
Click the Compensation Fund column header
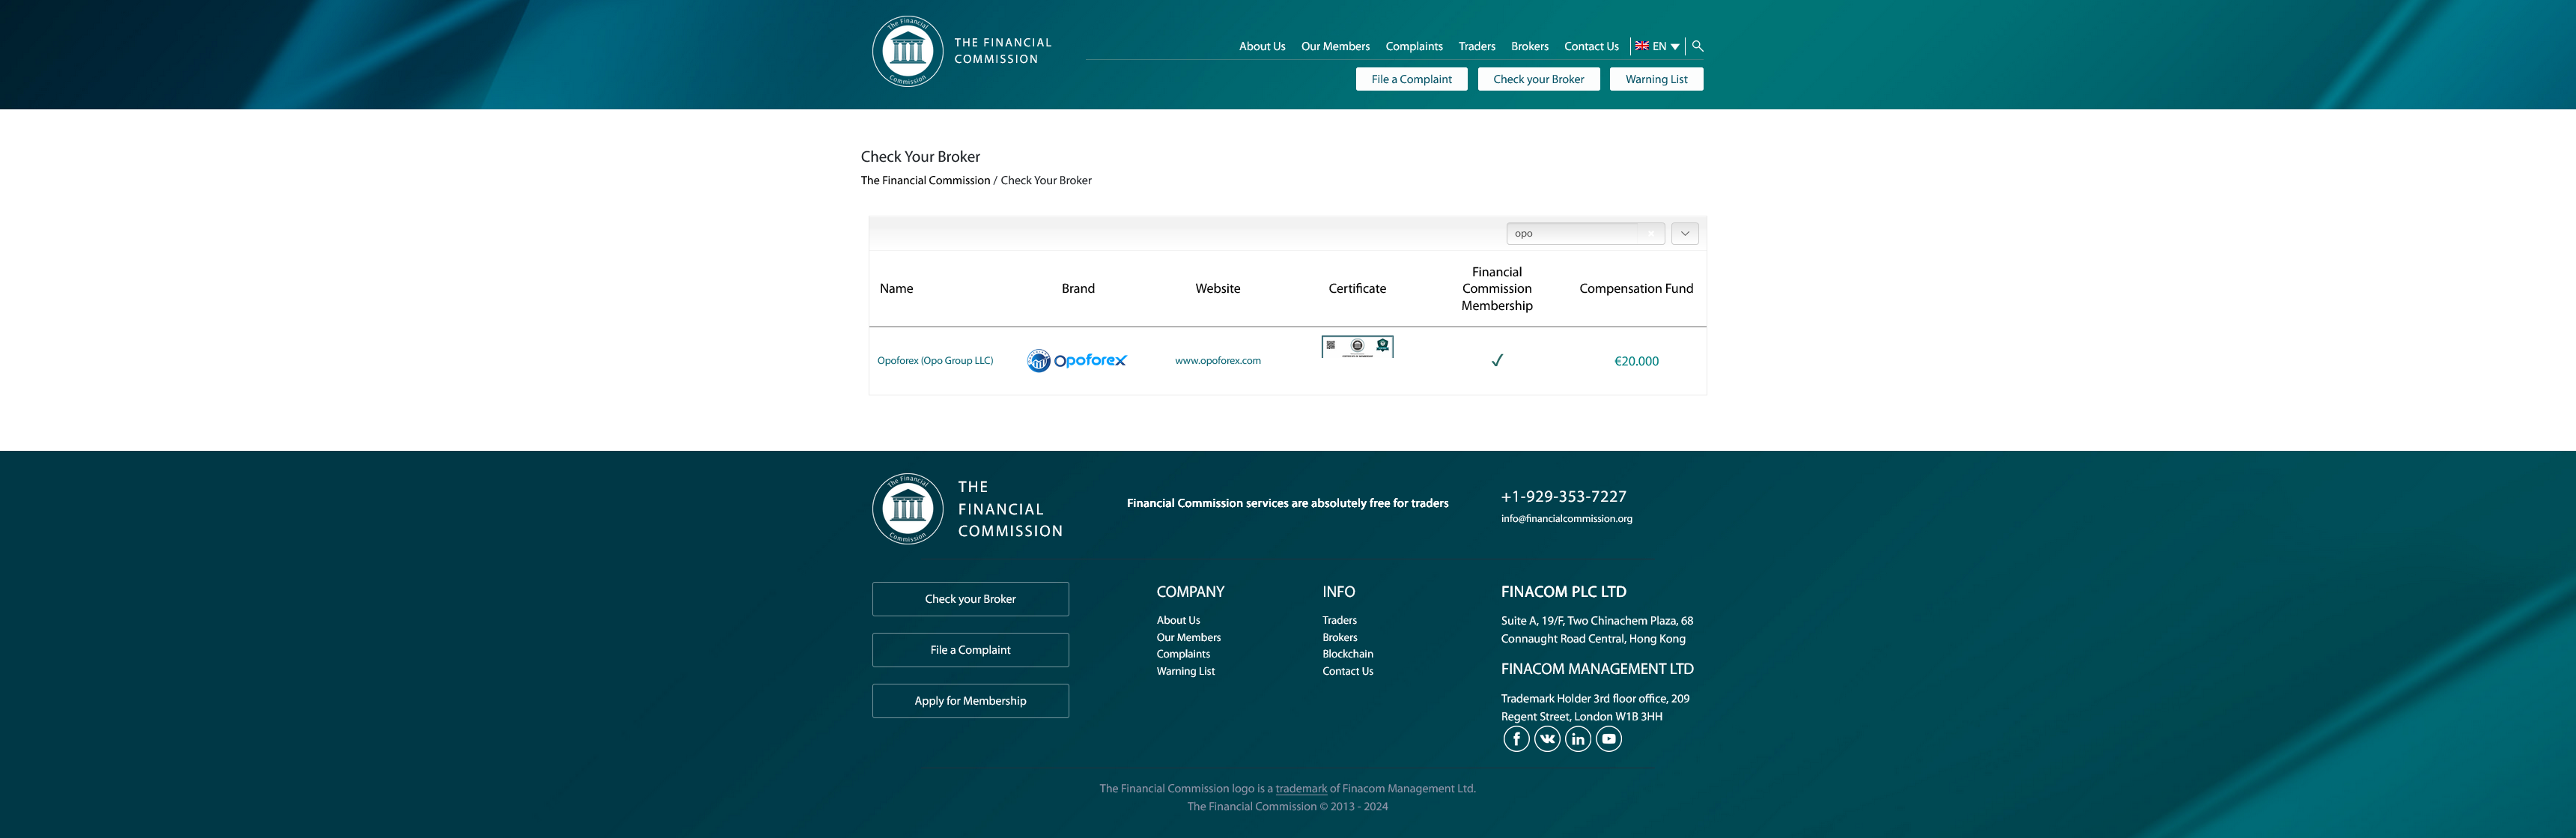point(1636,289)
